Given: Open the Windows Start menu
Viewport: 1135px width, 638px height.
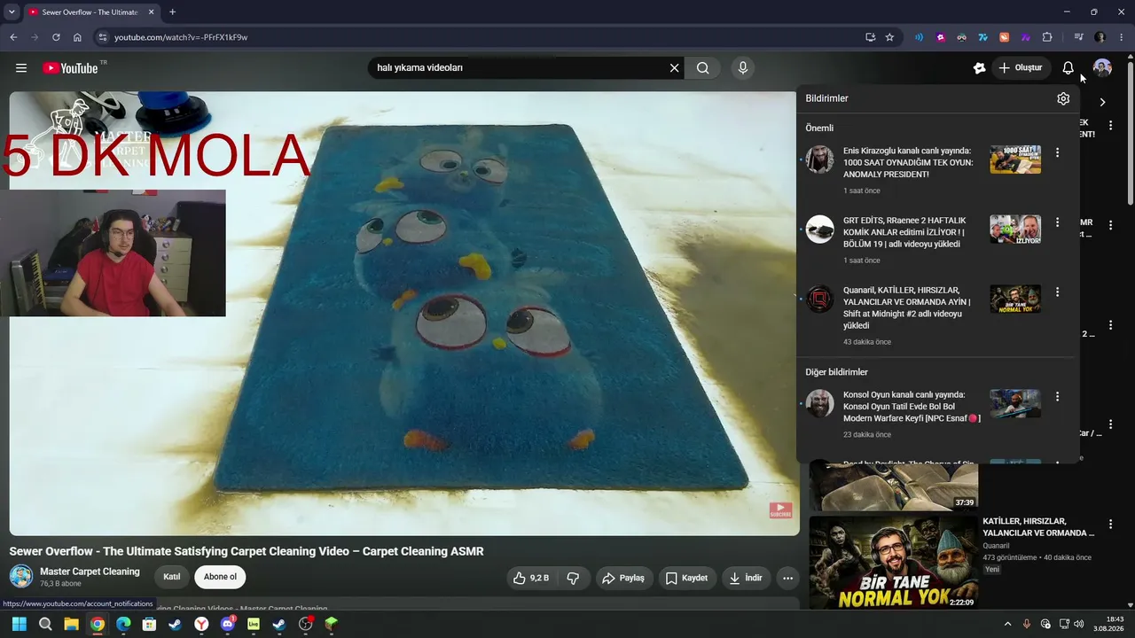Looking at the screenshot, I should pos(19,624).
